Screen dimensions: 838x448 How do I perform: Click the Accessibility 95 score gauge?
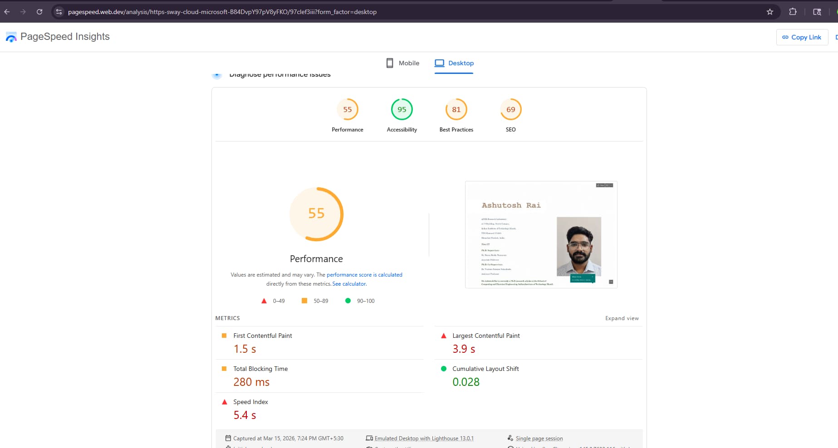click(x=402, y=109)
